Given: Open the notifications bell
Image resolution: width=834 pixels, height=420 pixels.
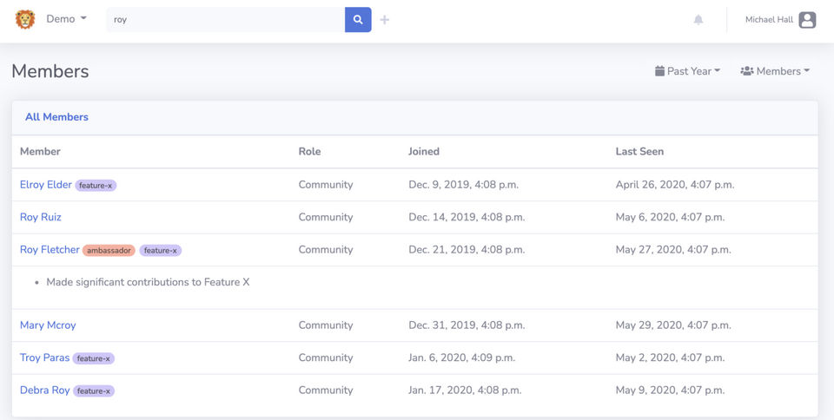Looking at the screenshot, I should click(x=698, y=20).
